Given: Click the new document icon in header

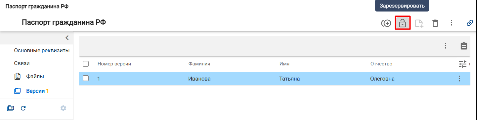Looking at the screenshot, I should point(419,23).
